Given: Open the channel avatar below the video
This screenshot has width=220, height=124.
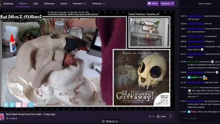Looking at the screenshot, I should coord(2,116).
